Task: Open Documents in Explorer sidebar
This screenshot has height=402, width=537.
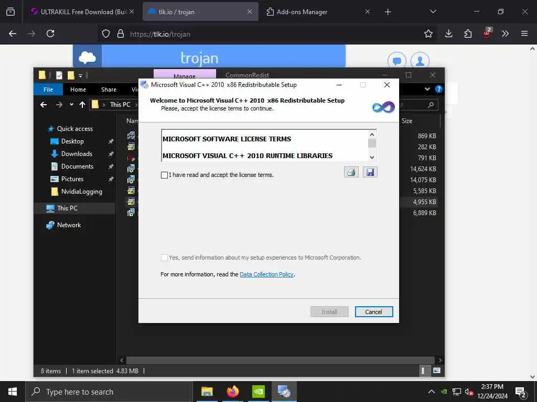Action: pos(77,166)
